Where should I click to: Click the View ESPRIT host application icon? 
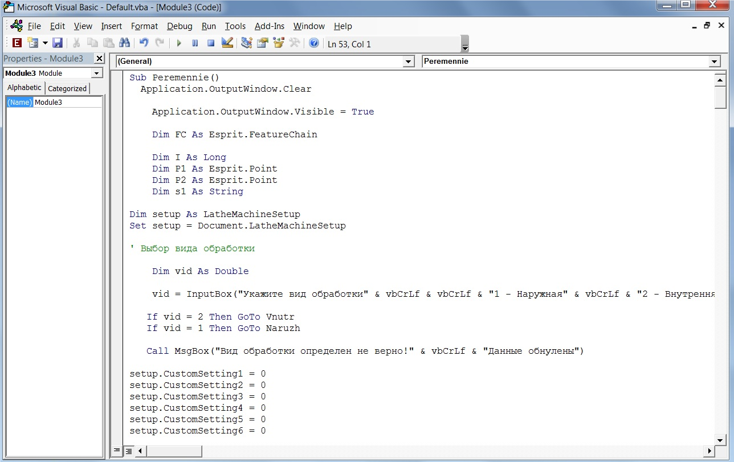click(x=17, y=43)
